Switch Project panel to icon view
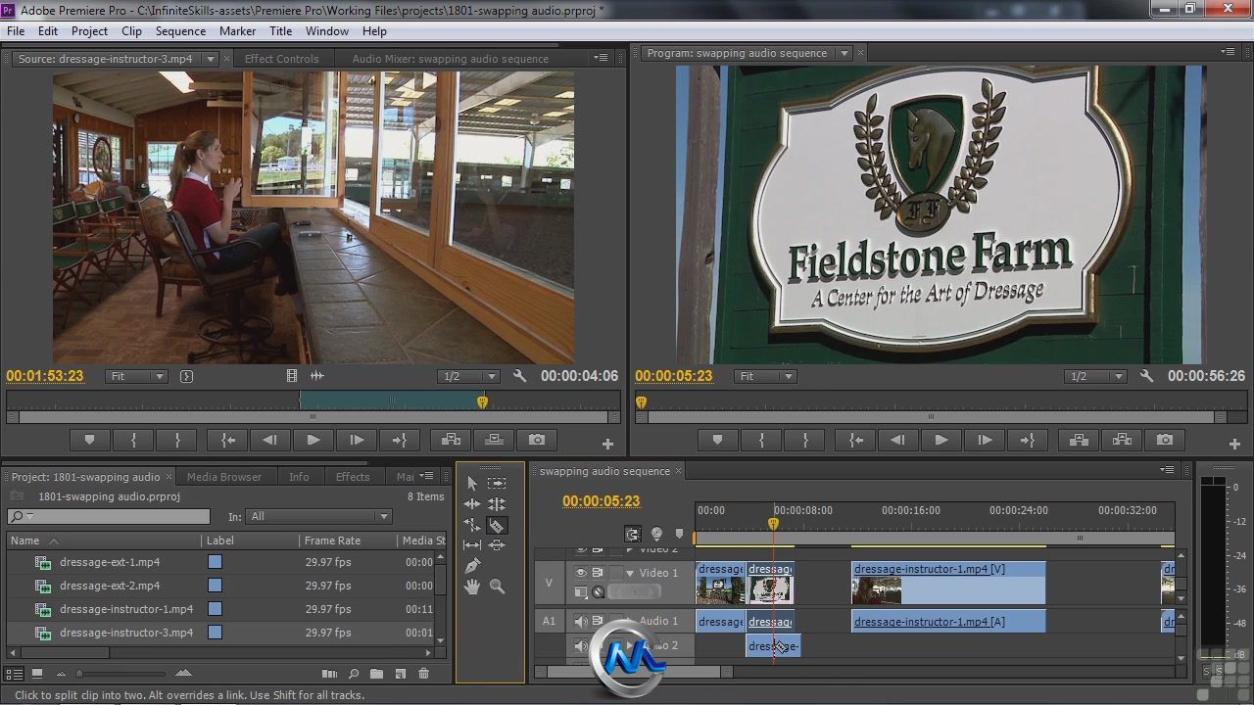The width and height of the screenshot is (1254, 705). [x=37, y=674]
